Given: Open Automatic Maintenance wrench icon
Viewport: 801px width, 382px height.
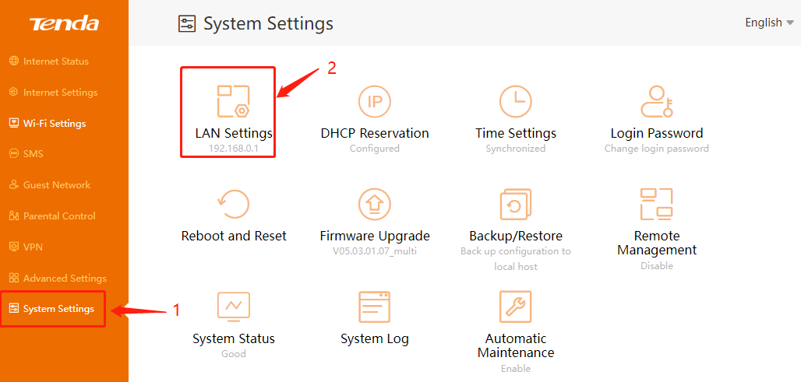Looking at the screenshot, I should pos(515,307).
